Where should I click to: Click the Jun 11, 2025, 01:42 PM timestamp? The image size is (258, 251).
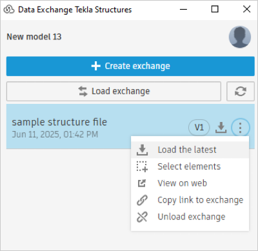coord(55,134)
